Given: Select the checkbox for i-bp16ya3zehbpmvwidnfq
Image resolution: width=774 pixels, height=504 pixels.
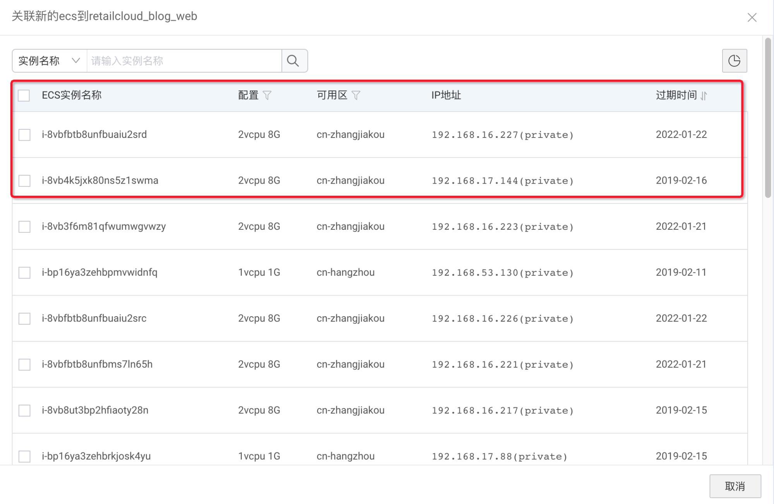Looking at the screenshot, I should pos(24,272).
